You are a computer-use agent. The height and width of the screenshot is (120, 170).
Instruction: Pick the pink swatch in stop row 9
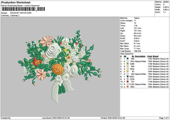tap(127, 79)
